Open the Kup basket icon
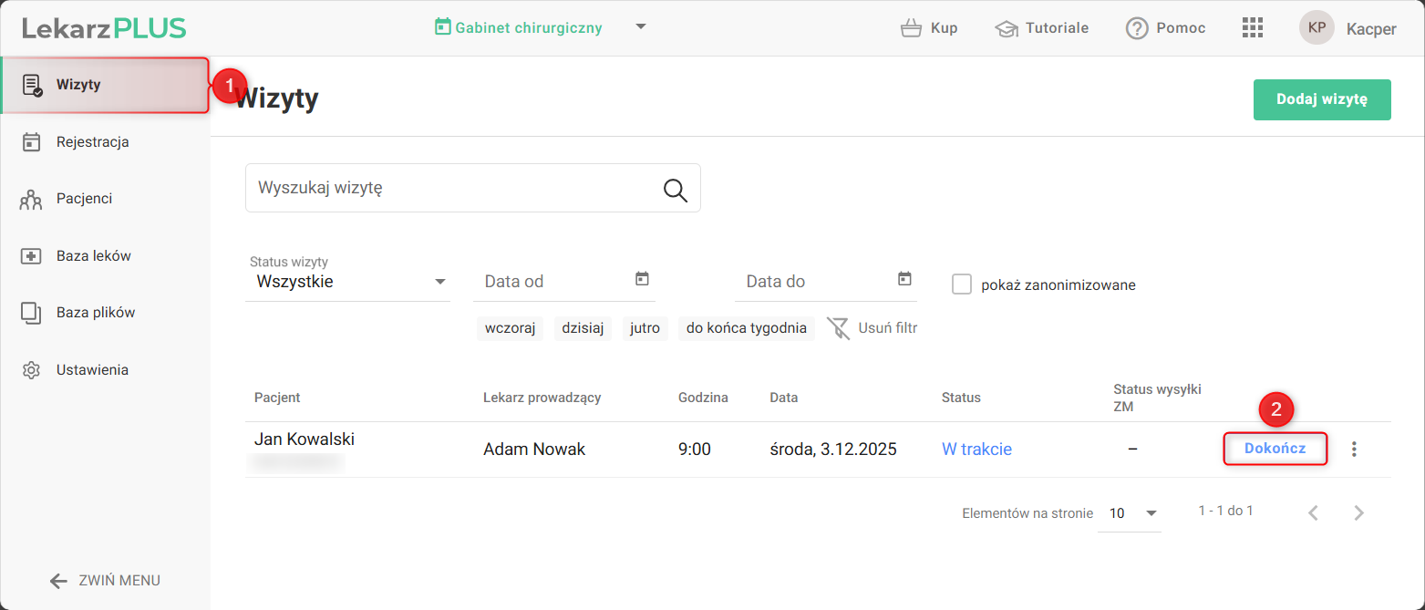 coord(910,28)
